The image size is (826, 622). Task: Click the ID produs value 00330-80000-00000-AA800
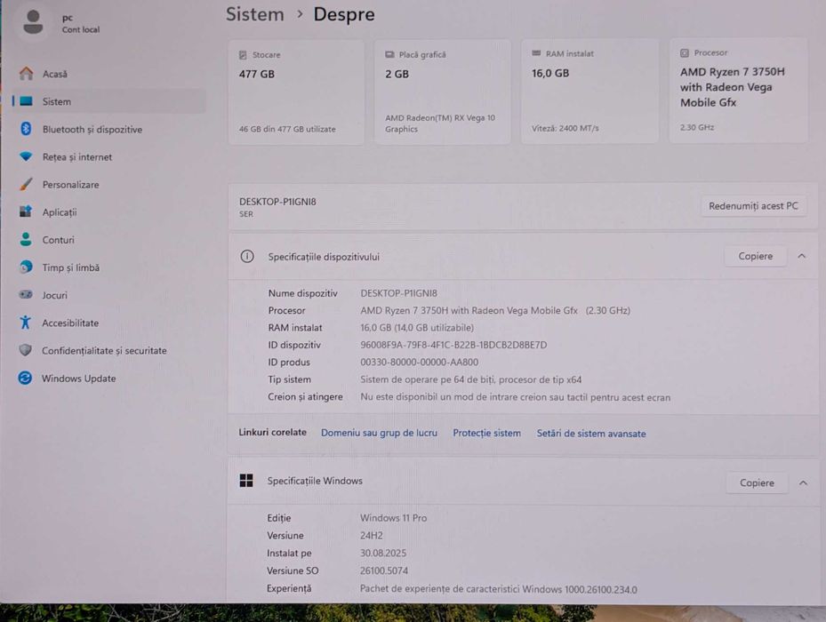point(420,363)
